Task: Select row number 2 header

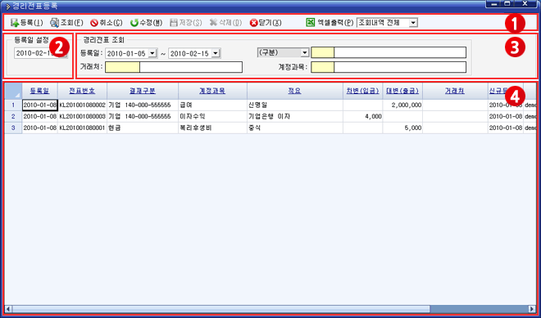Action: point(13,116)
